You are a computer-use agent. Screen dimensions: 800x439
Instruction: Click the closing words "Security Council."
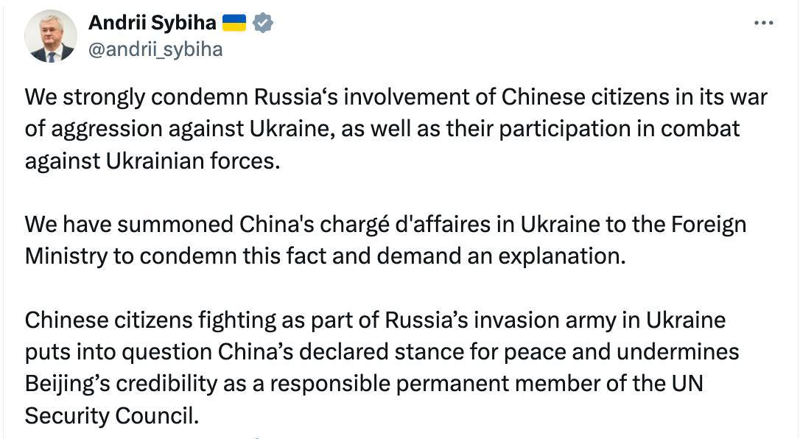click(112, 415)
